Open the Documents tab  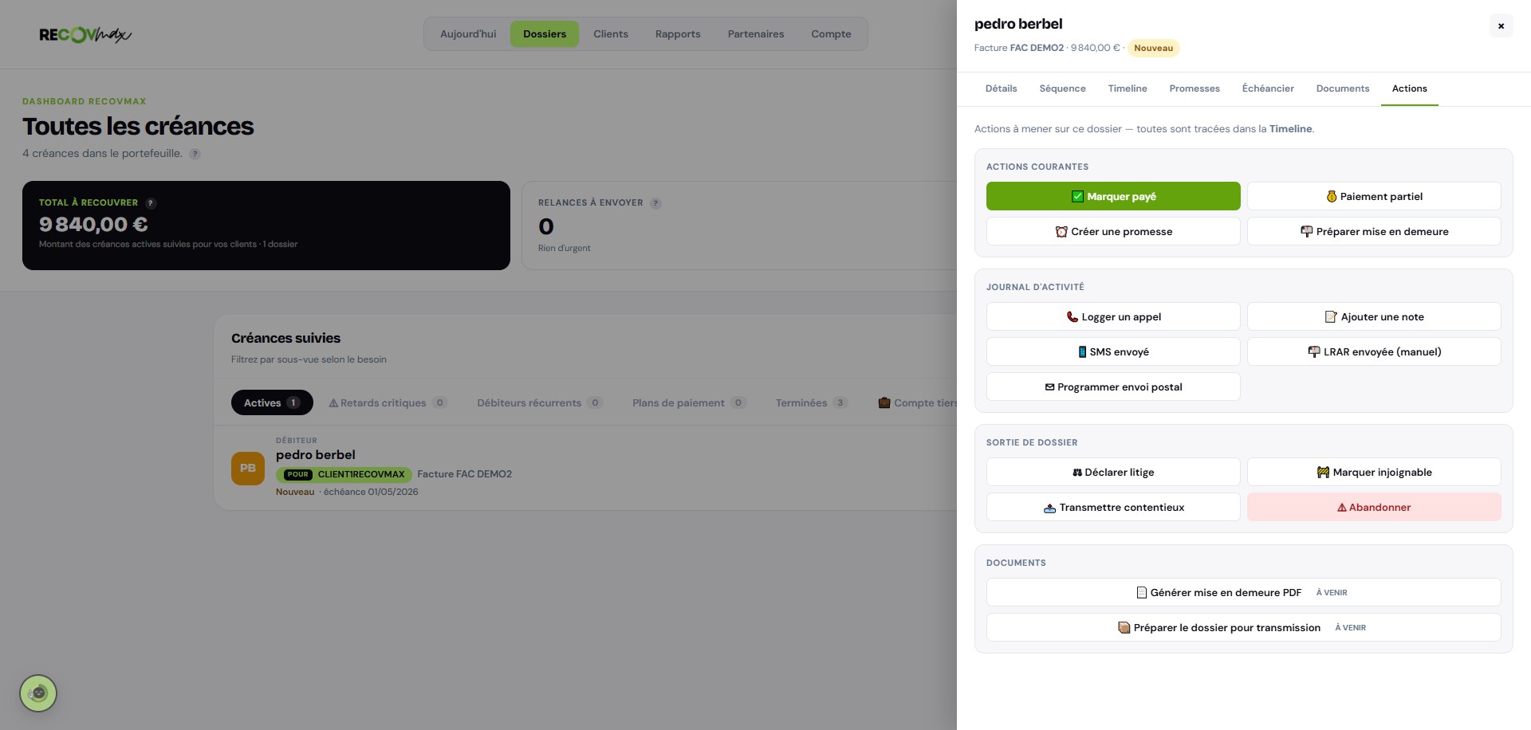[x=1343, y=88]
